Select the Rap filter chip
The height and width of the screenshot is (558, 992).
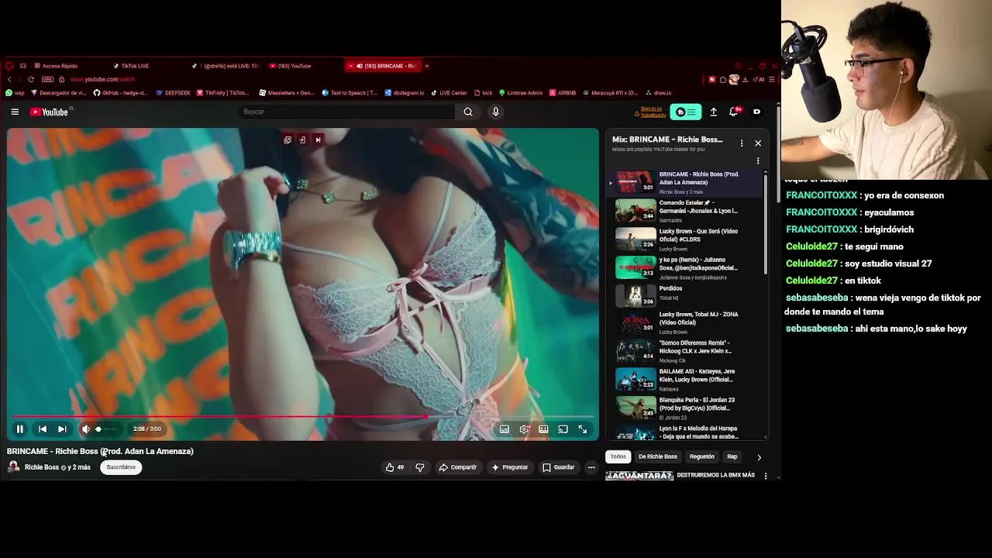point(732,456)
